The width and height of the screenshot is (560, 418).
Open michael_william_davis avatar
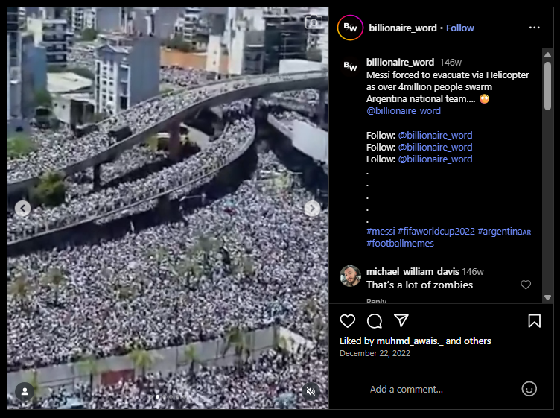(x=350, y=276)
